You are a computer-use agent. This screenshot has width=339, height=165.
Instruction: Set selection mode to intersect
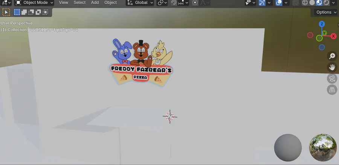[46, 12]
